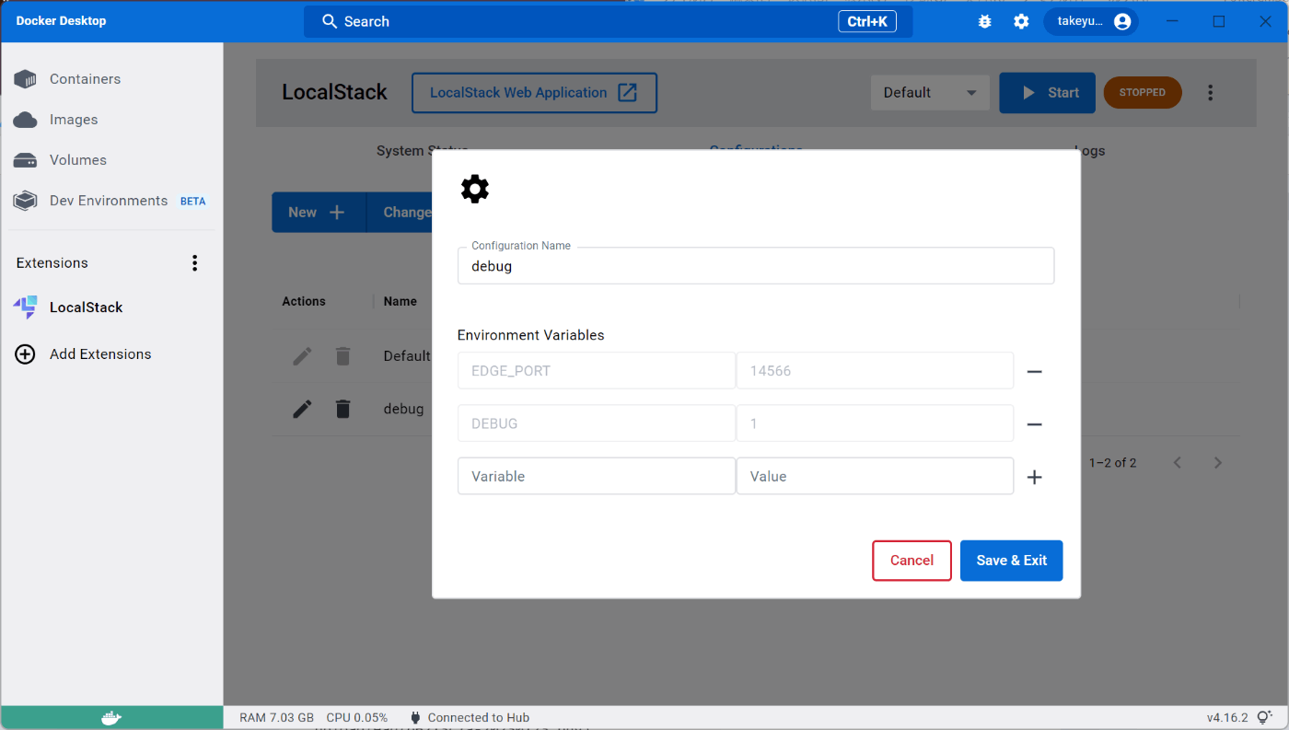
Task: Click the bug troubleshoot icon
Action: point(984,21)
